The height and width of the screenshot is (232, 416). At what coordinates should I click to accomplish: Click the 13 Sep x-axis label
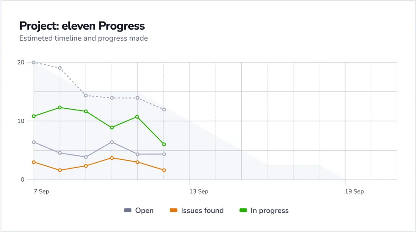[x=199, y=191]
